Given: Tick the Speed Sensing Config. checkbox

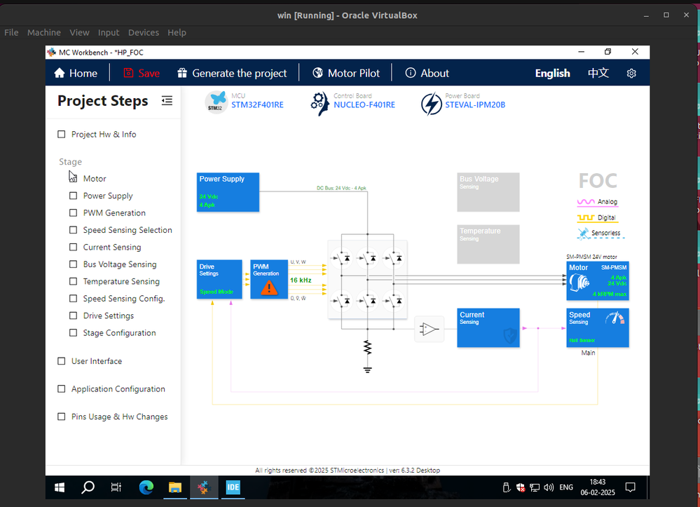Looking at the screenshot, I should (73, 299).
